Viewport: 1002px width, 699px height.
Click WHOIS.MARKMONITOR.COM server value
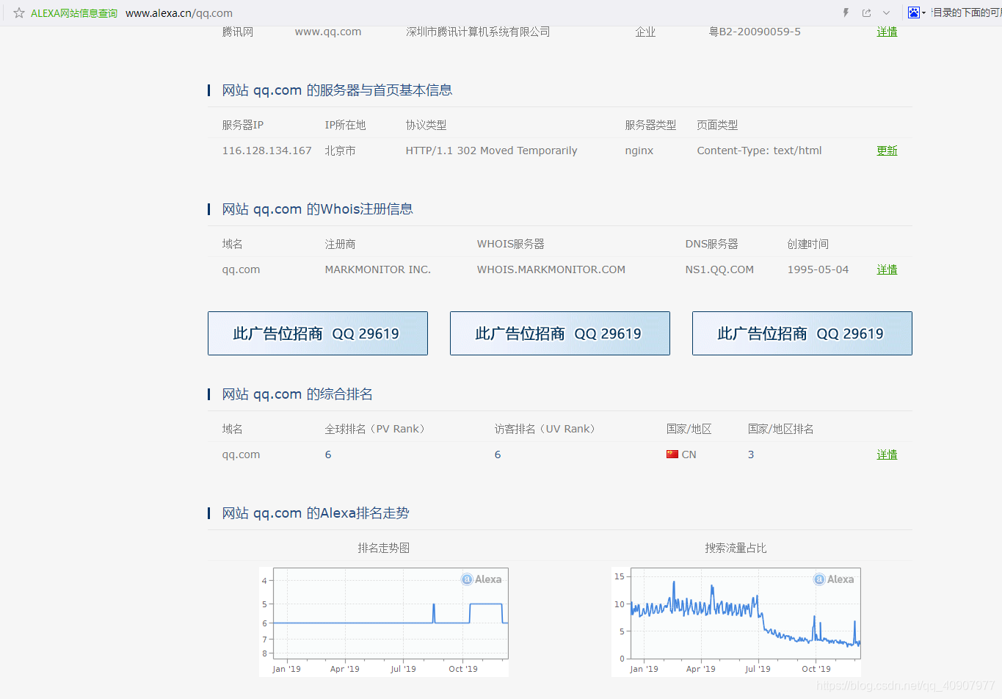(551, 269)
